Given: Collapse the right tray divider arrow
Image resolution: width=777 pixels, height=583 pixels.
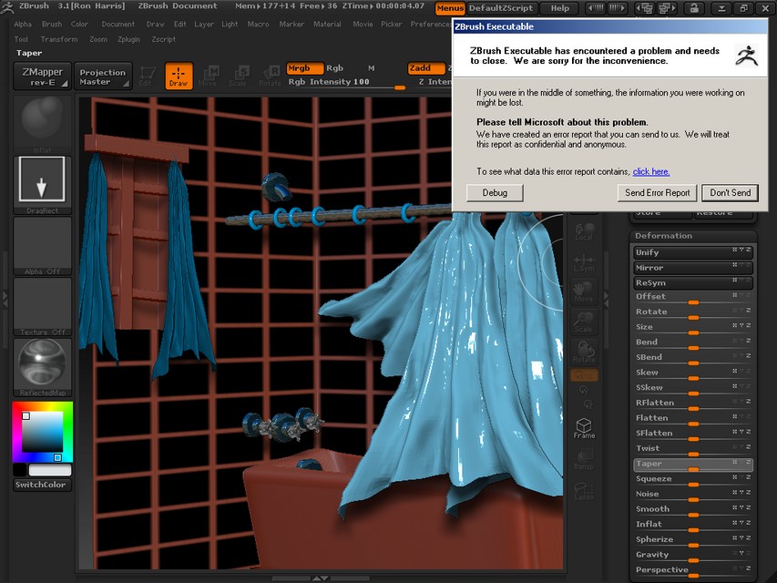Looking at the screenshot, I should (606, 299).
